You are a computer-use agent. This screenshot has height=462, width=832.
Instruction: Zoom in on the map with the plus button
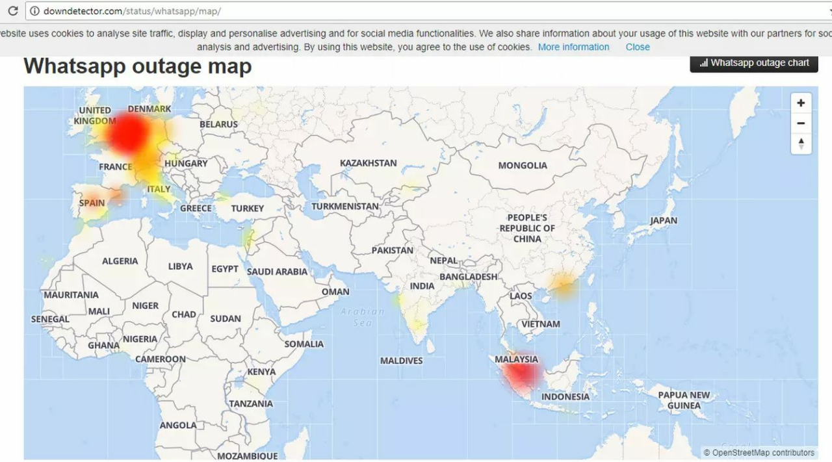click(x=801, y=103)
